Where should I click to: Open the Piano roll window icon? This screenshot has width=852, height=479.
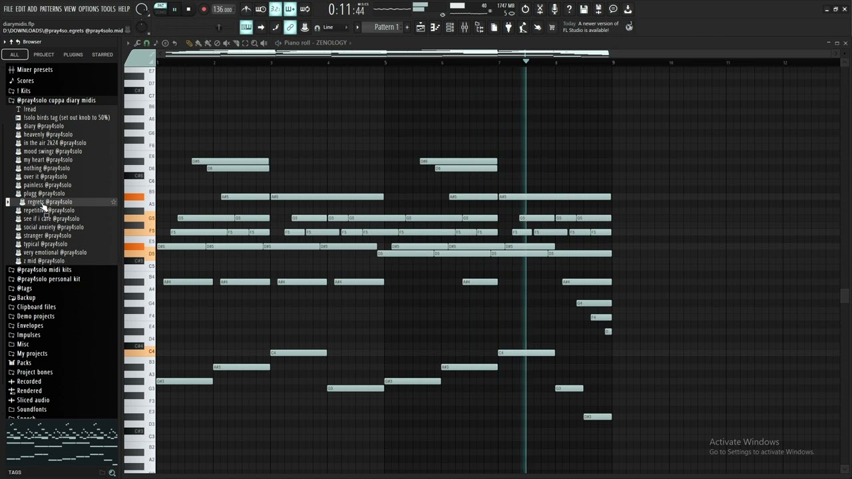(435, 27)
